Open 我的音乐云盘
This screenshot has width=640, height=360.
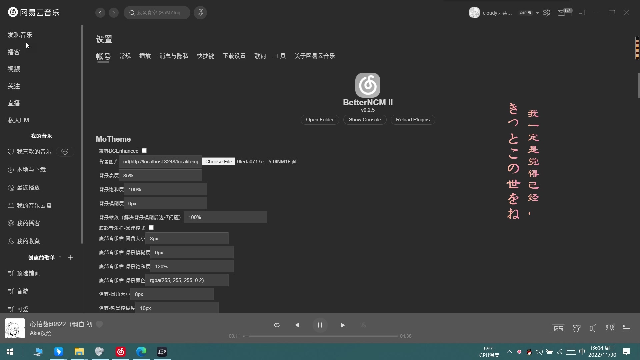tap(30, 206)
